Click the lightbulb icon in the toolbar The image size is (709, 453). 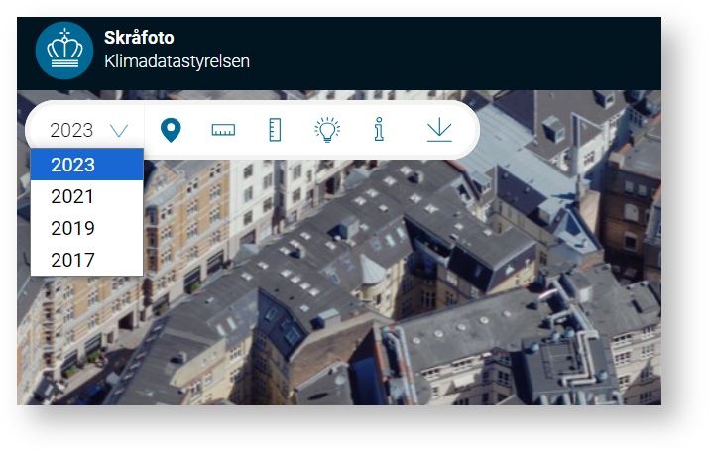click(326, 130)
